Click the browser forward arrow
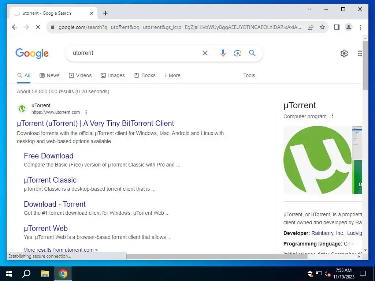The image size is (375, 281). pos(26,27)
